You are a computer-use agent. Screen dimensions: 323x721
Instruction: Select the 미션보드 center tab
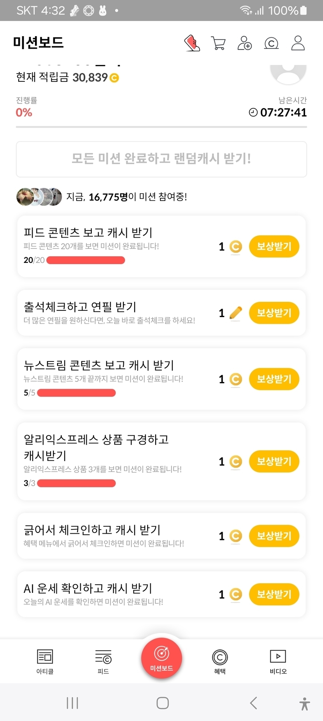tap(161, 658)
